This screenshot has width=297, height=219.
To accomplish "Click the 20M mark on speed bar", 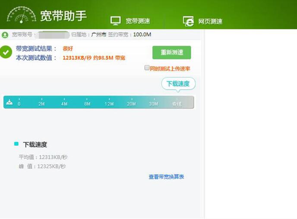I will click(x=132, y=104).
